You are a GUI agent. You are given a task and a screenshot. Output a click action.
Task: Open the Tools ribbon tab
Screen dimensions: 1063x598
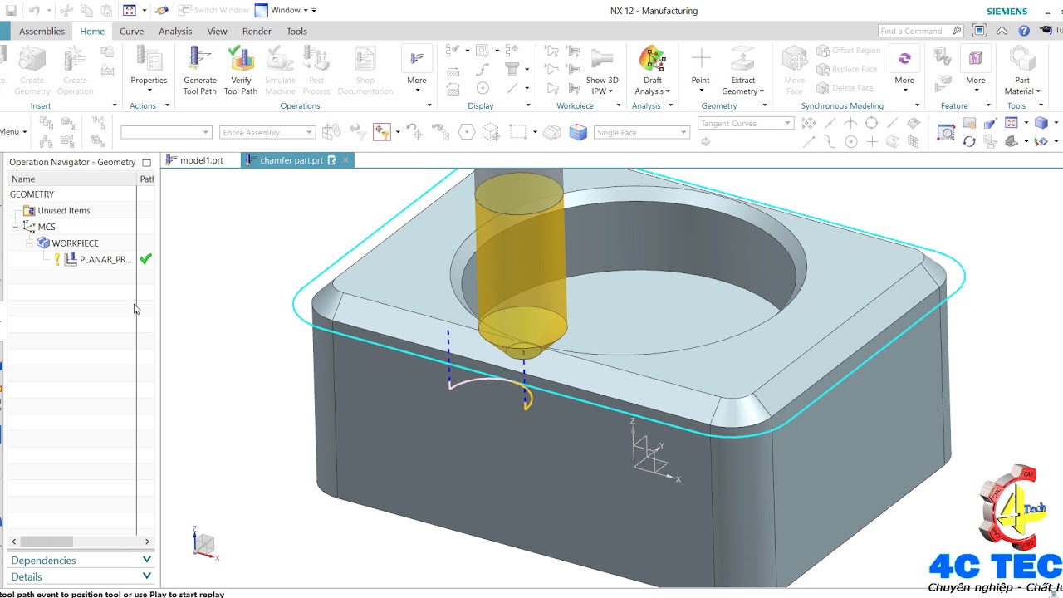tap(296, 32)
